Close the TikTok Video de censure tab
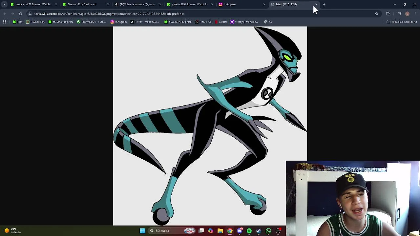 (160, 4)
